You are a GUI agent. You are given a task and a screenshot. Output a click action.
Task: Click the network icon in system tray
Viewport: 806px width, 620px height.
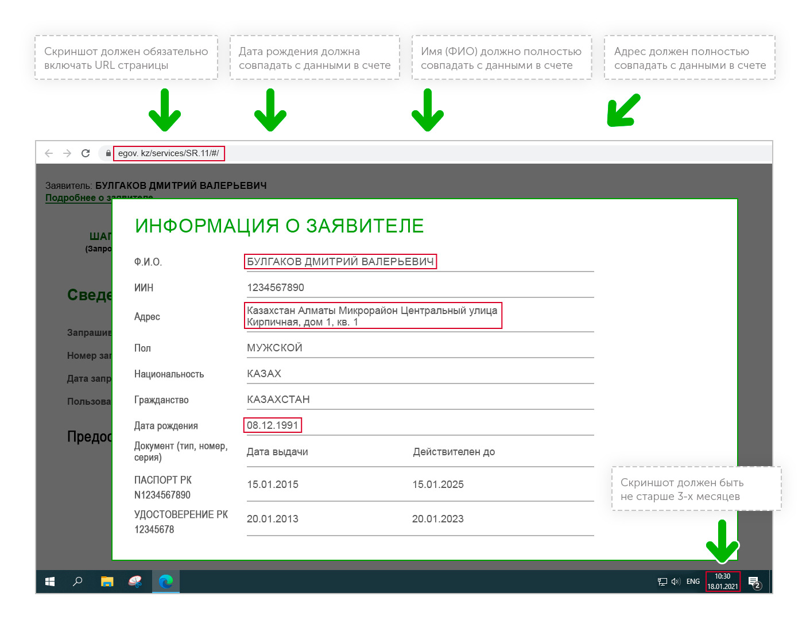[662, 582]
